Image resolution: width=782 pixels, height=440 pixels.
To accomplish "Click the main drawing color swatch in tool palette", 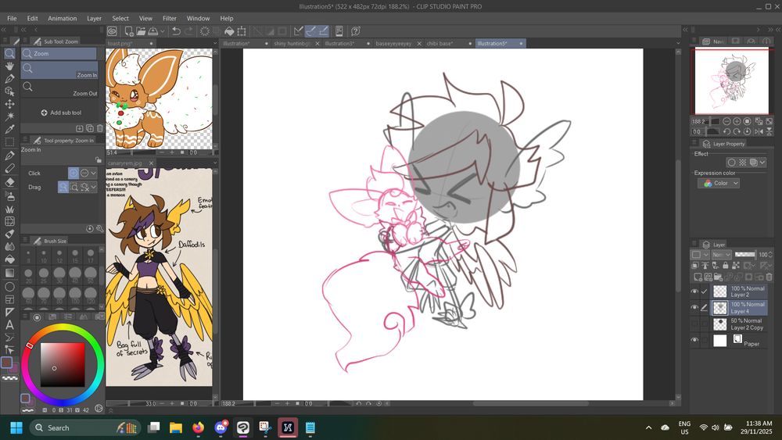I will tap(6, 363).
